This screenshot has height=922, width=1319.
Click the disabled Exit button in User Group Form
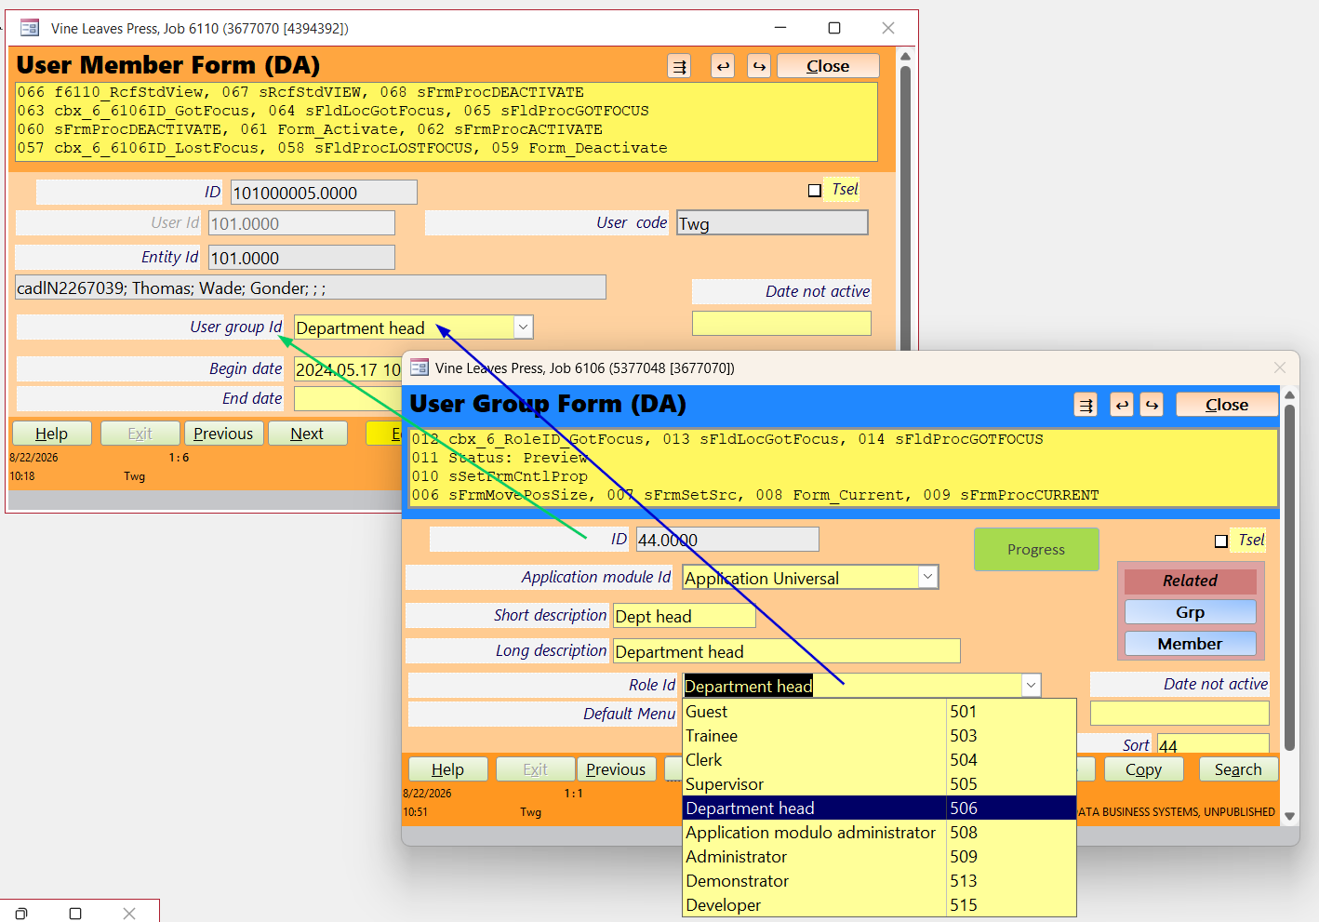click(535, 769)
